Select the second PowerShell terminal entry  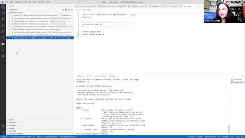click(237, 82)
